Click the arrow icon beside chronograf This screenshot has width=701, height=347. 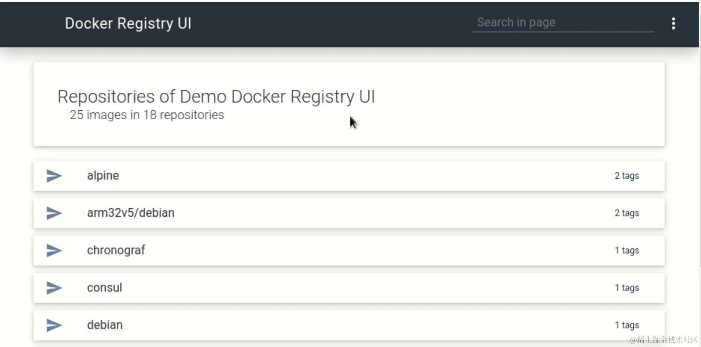[x=54, y=250]
